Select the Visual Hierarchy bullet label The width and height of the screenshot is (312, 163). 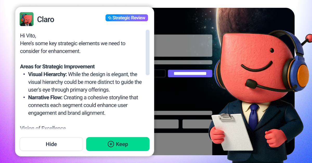coord(48,74)
